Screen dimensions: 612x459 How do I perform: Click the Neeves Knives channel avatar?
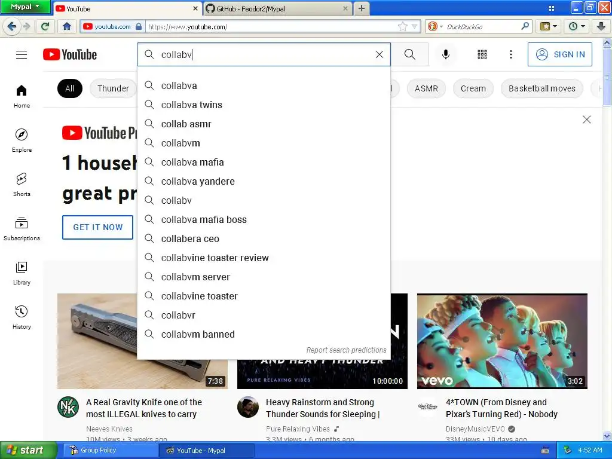[x=68, y=407]
